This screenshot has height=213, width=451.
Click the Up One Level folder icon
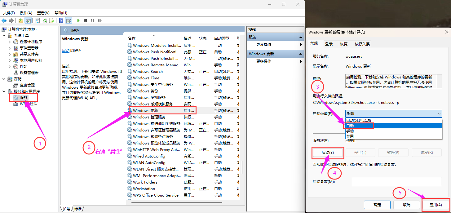coord(20,20)
